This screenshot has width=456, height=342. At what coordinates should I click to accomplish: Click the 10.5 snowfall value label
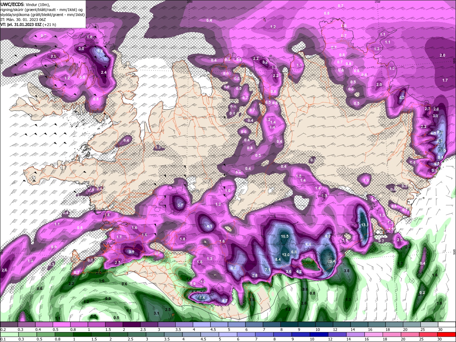[x=284, y=236]
